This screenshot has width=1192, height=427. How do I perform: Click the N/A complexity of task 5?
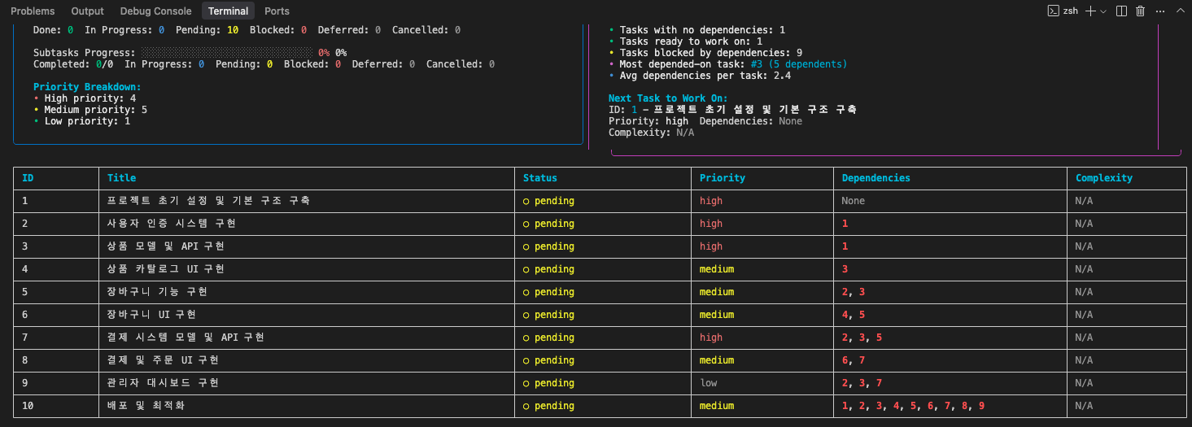pyautogui.click(x=1084, y=291)
